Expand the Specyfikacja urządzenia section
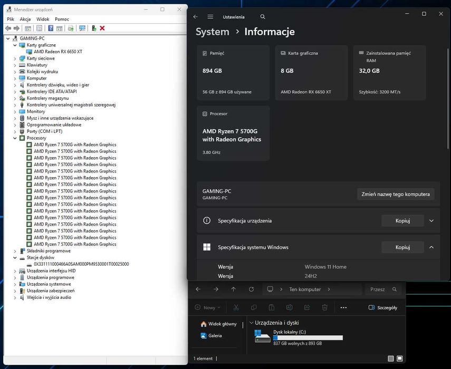This screenshot has height=369, width=451. pos(431,221)
